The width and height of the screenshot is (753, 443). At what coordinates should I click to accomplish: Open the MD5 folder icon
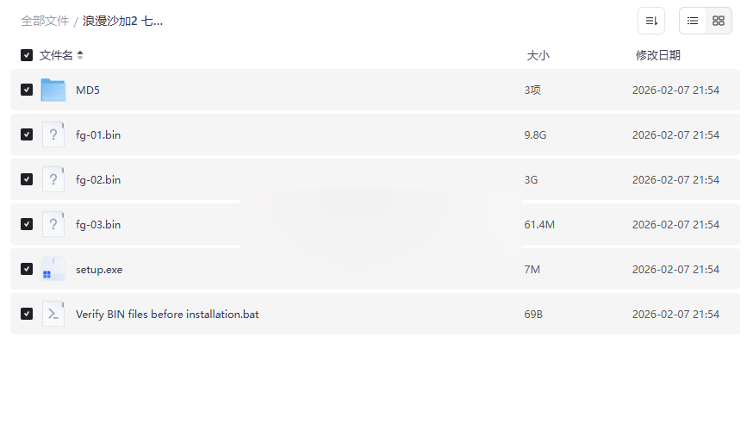53,90
